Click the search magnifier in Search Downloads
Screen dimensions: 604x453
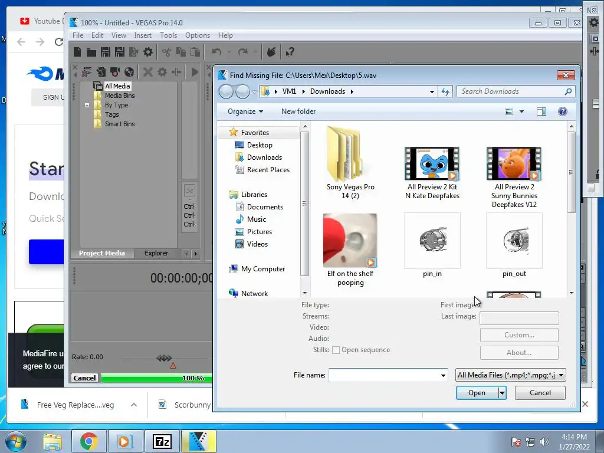tap(568, 91)
